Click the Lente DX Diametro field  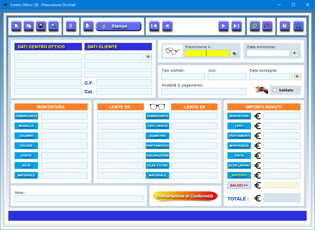coord(121,136)
